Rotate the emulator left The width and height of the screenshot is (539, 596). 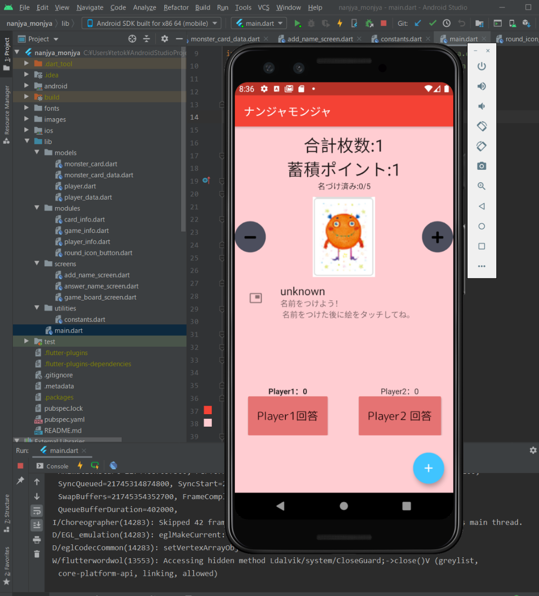click(481, 126)
